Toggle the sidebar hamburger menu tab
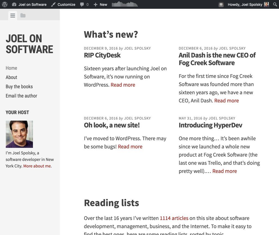Image resolution: width=279 pixels, height=235 pixels. tap(12, 16)
